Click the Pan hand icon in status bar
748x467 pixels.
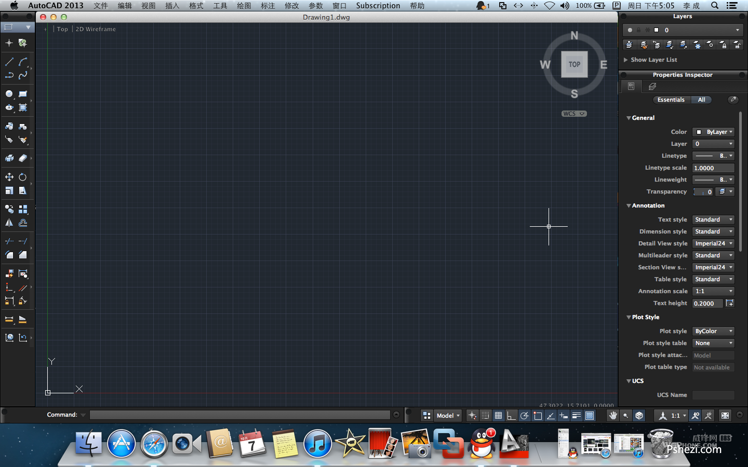pos(613,415)
